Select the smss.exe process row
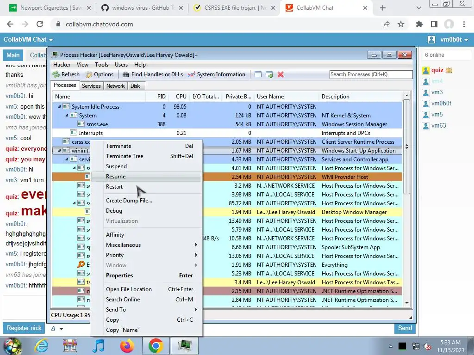The image size is (474, 355). pos(227,124)
